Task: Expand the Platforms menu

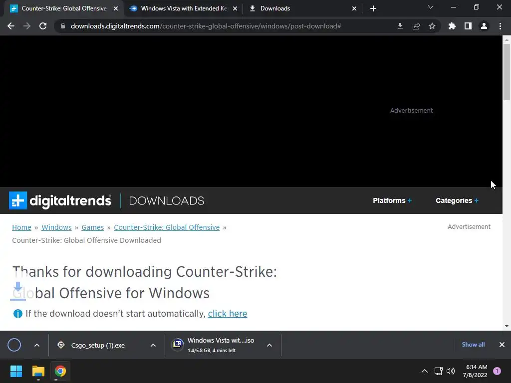Action: [x=392, y=200]
